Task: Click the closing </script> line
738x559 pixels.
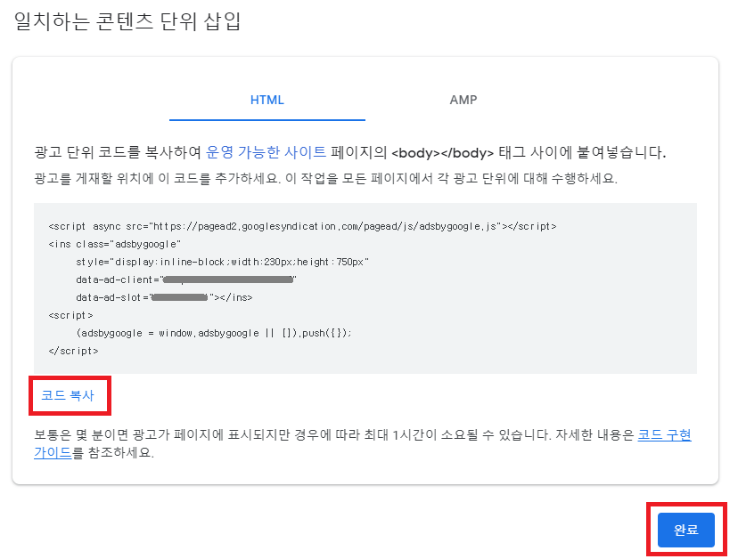Action: 73,352
